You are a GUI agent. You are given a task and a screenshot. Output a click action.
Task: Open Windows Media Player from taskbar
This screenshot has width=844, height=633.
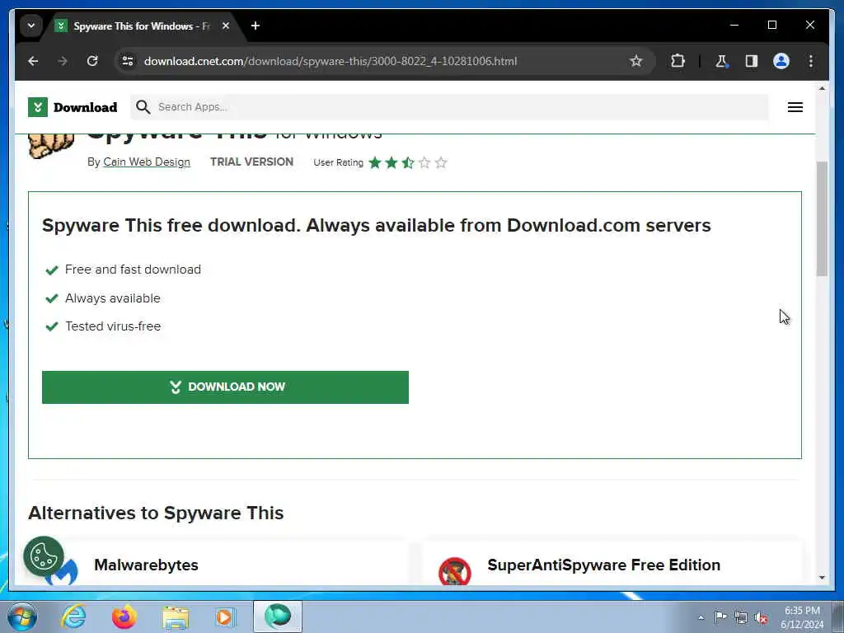(226, 617)
